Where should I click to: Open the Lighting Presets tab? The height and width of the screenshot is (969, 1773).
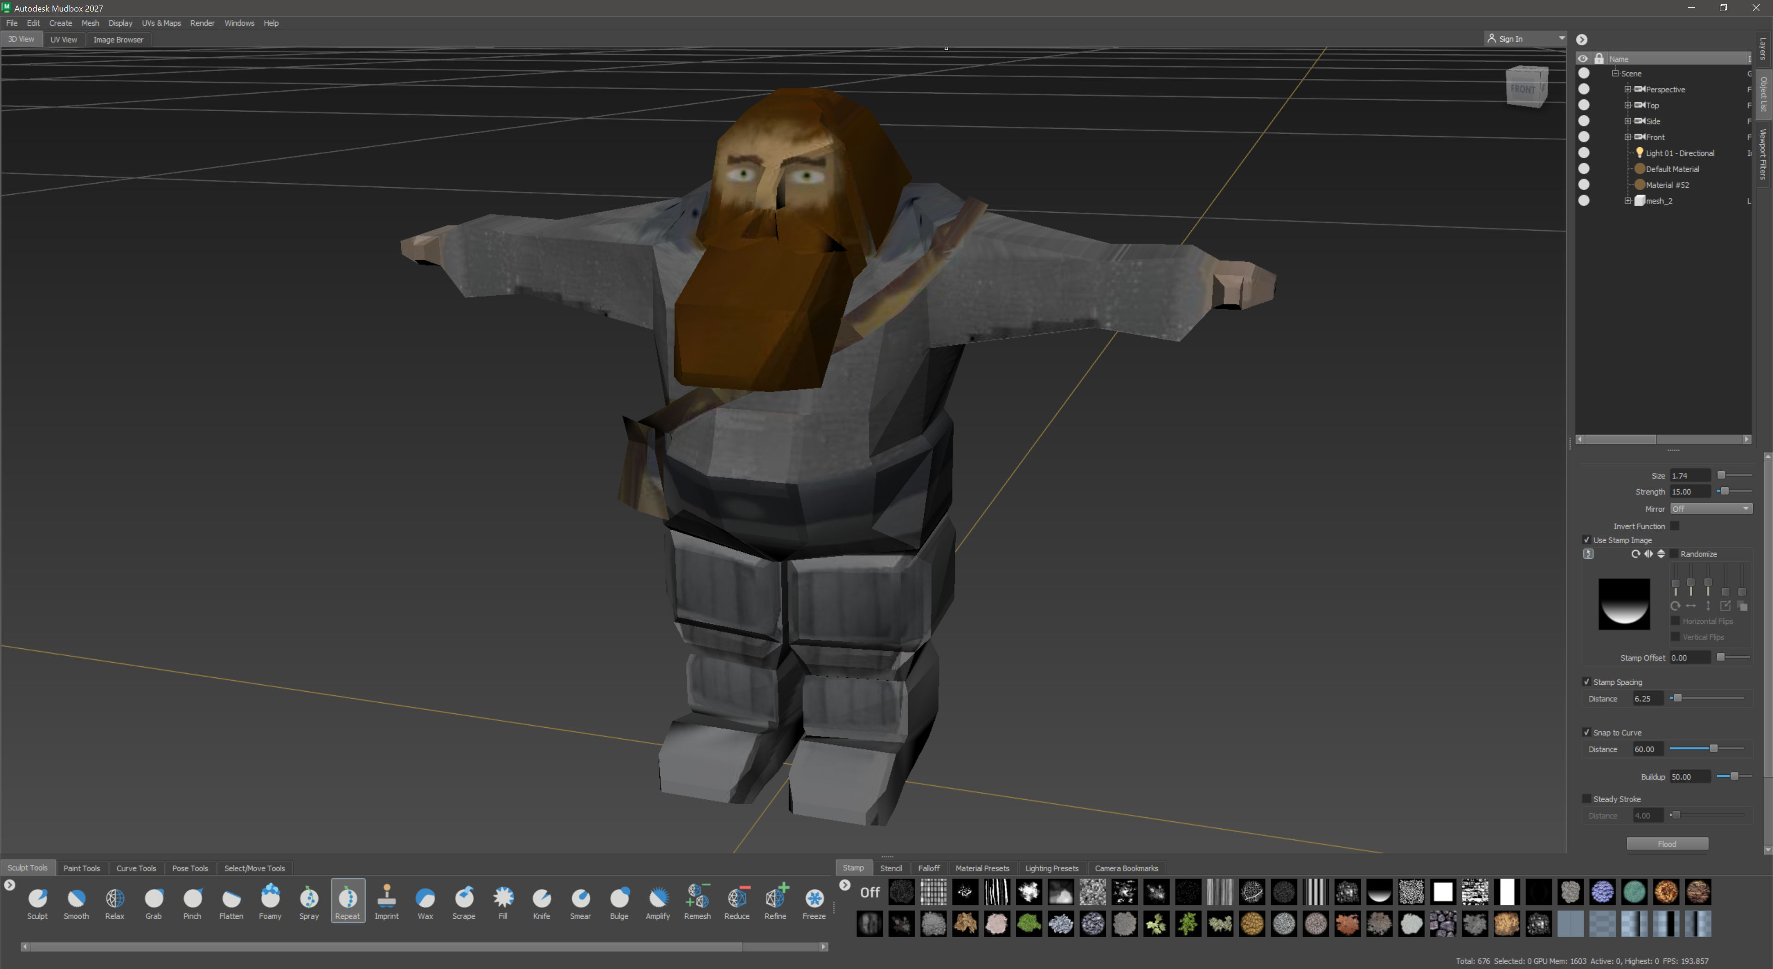pos(1052,868)
